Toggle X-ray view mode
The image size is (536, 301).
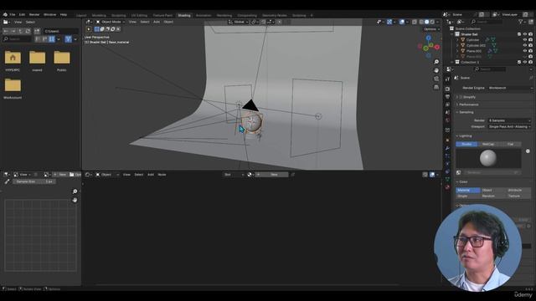click(415, 22)
